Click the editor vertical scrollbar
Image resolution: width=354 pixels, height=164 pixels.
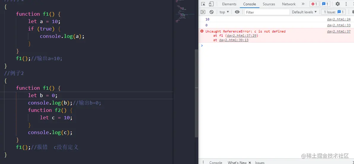pyautogui.click(x=196, y=94)
